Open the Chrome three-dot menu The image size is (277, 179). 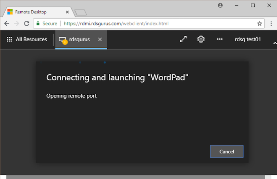[271, 23]
